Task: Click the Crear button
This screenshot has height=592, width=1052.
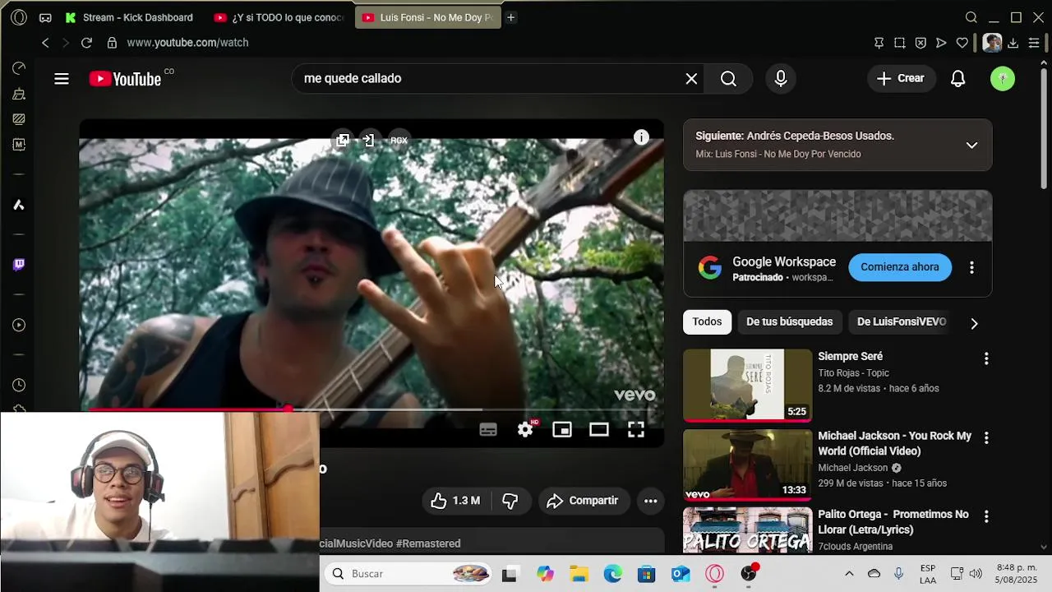Action: (x=901, y=79)
